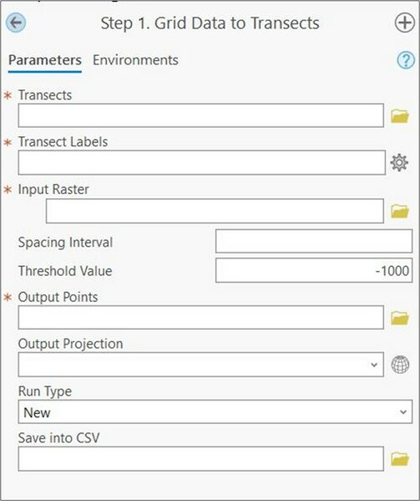
Task: Open the coordinate system globe icon
Action: coord(400,364)
